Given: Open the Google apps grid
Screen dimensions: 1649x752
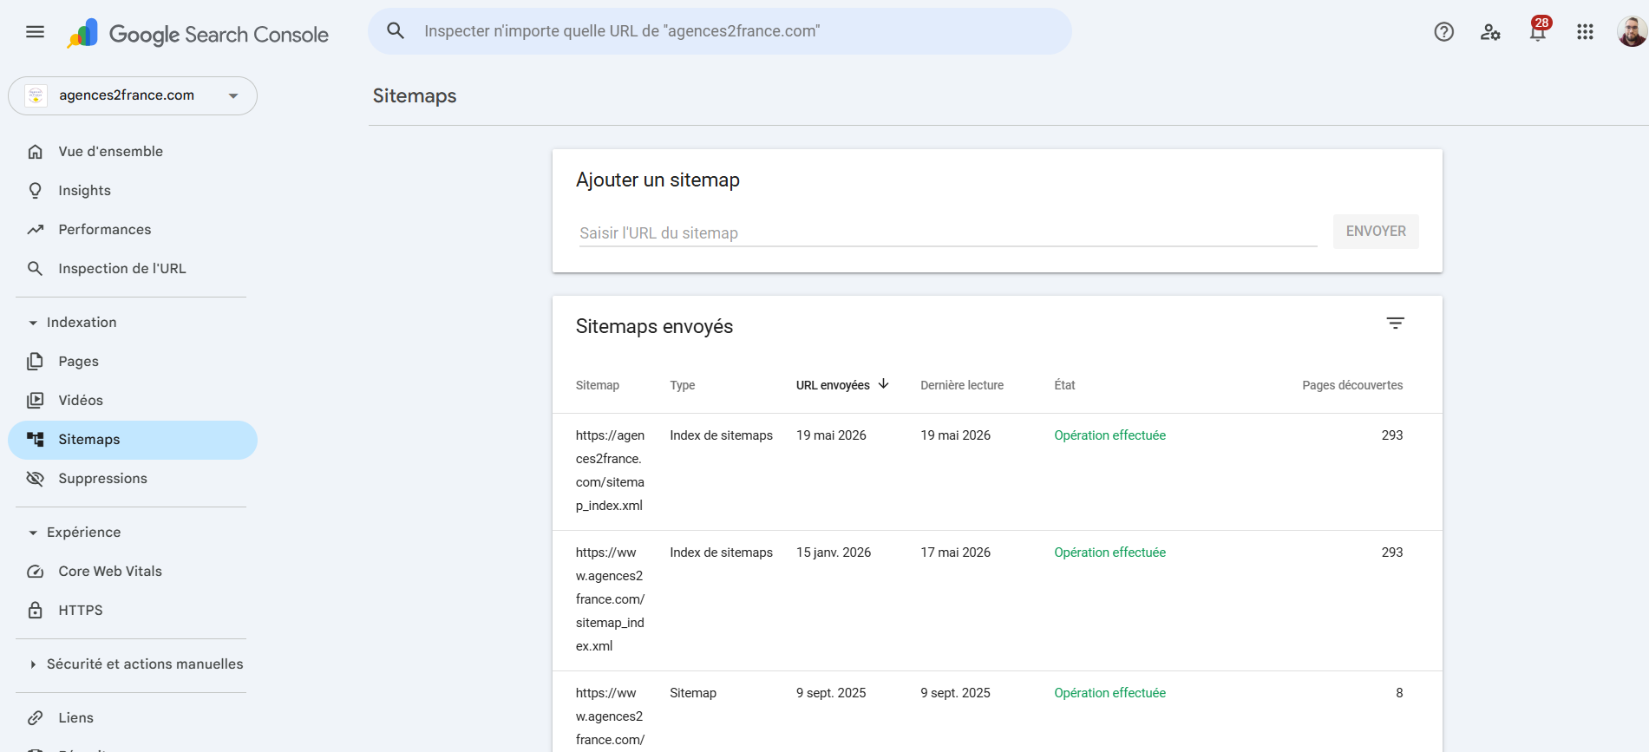Looking at the screenshot, I should pyautogui.click(x=1585, y=32).
